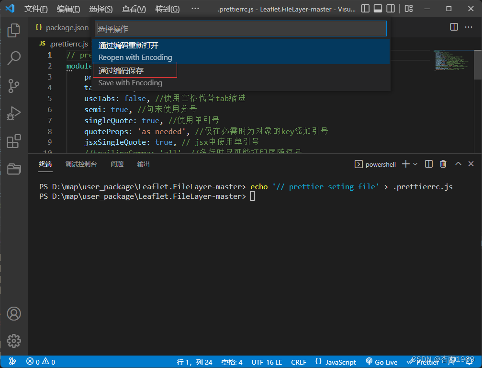Open the Manage gear icon

14,341
